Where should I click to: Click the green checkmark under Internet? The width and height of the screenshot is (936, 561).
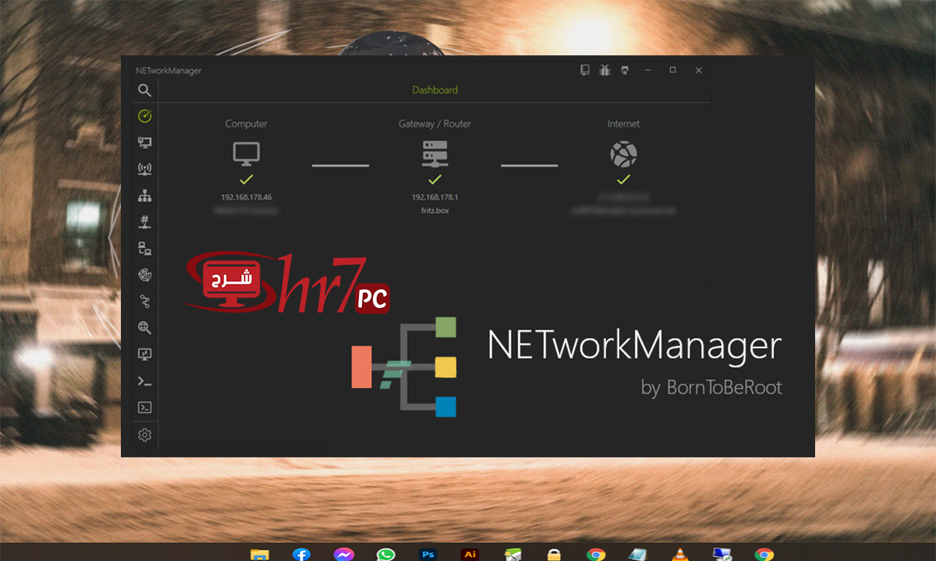[623, 180]
